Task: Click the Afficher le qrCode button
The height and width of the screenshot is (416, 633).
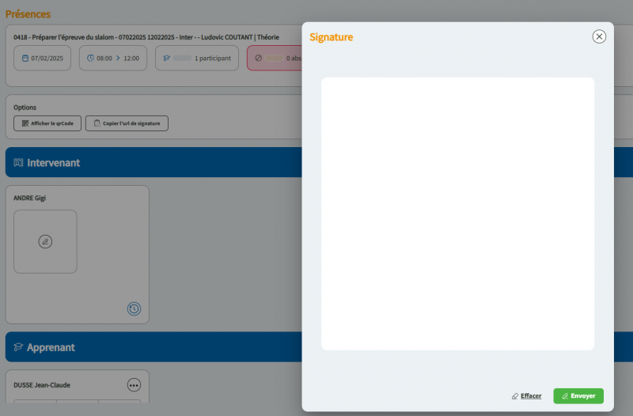Action: (47, 123)
